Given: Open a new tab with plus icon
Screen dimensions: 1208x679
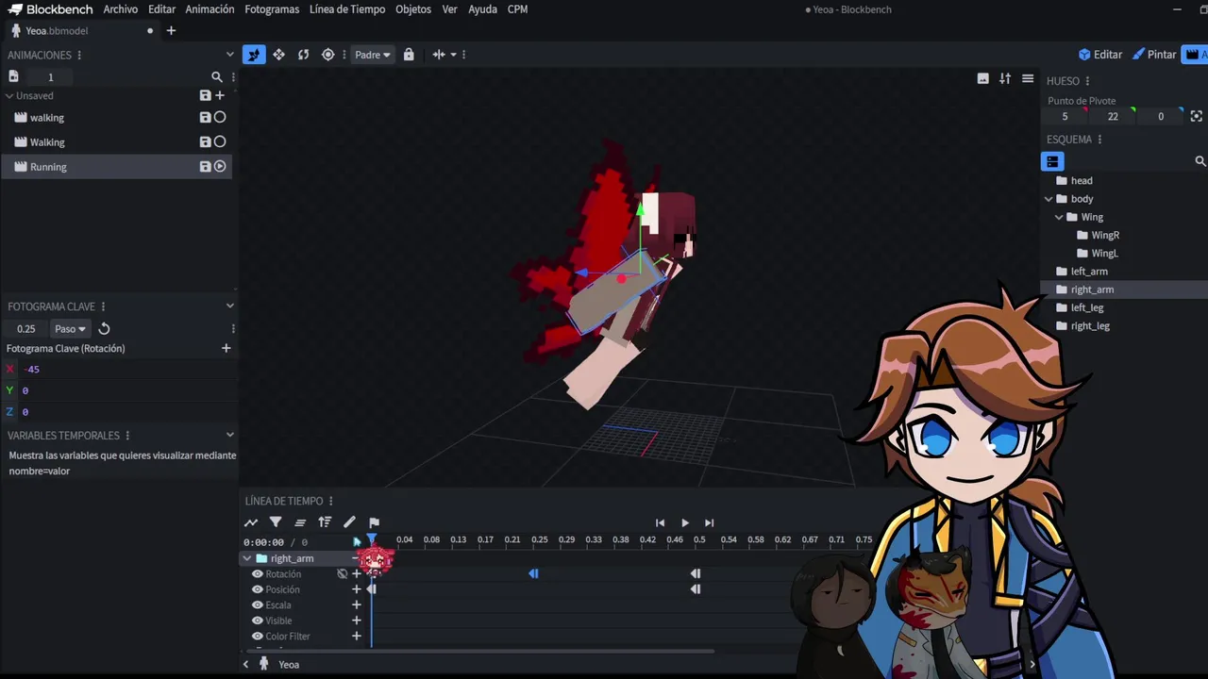Looking at the screenshot, I should [x=171, y=31].
